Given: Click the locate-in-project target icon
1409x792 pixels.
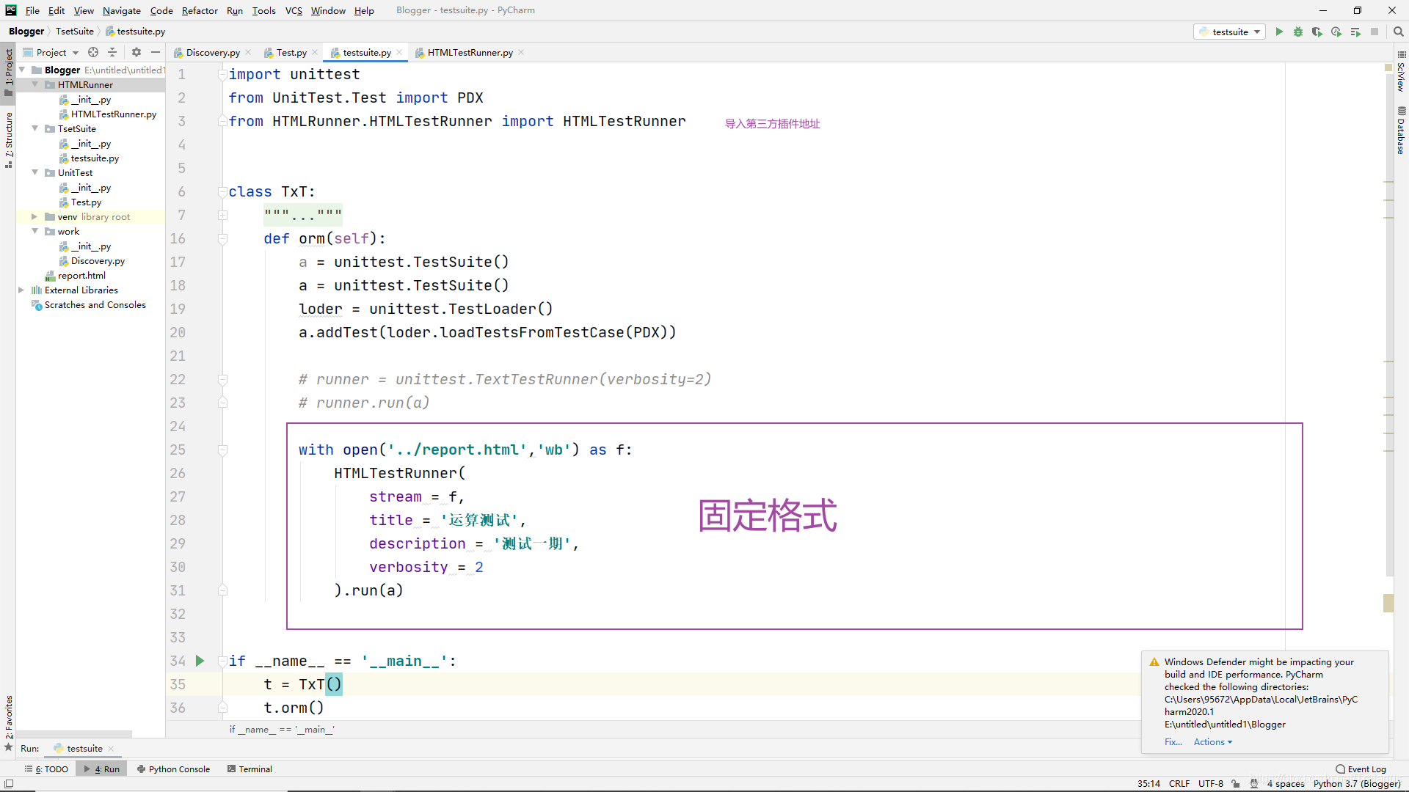Looking at the screenshot, I should click(93, 52).
